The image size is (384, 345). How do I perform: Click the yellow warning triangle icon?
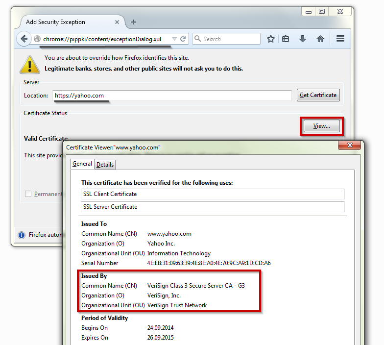tap(29, 65)
